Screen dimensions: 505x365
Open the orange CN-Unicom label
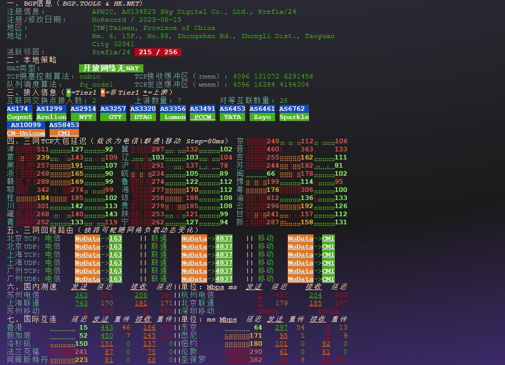26,133
